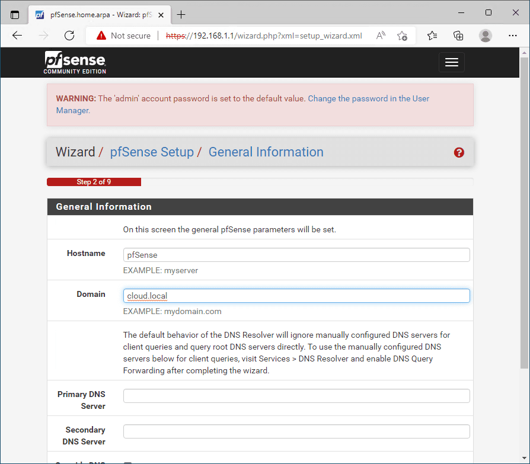This screenshot has height=464, width=530.
Task: Open the Read aloud icon
Action: click(381, 36)
